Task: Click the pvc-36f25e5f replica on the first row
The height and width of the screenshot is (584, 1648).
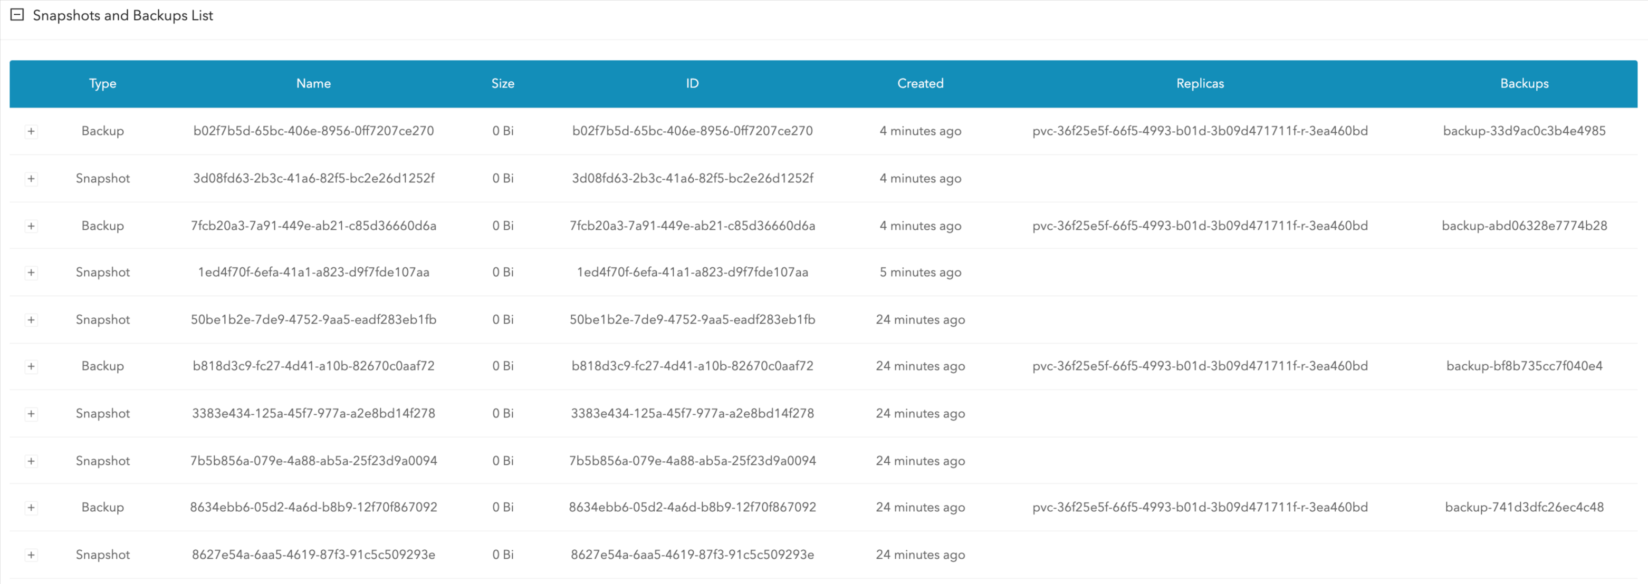Action: click(1200, 131)
